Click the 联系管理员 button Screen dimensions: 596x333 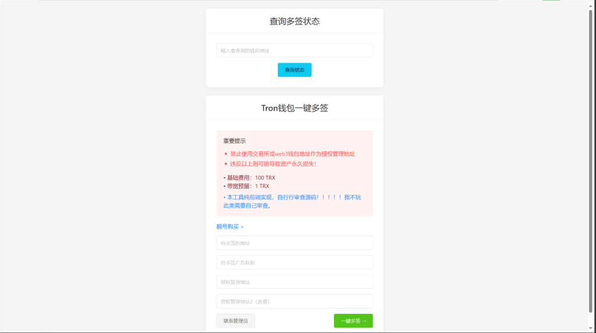point(236,321)
